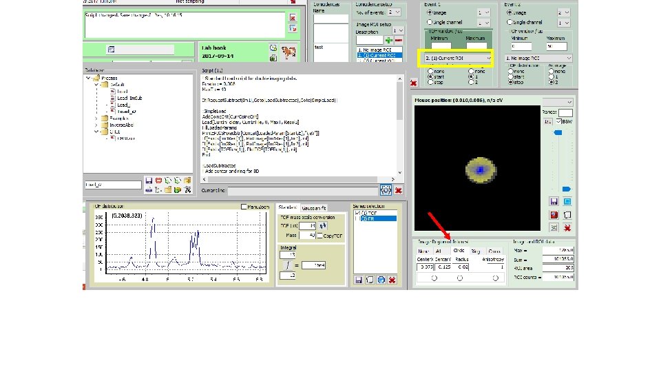
Task: Select the Ring tab in image region
Action: 476,251
